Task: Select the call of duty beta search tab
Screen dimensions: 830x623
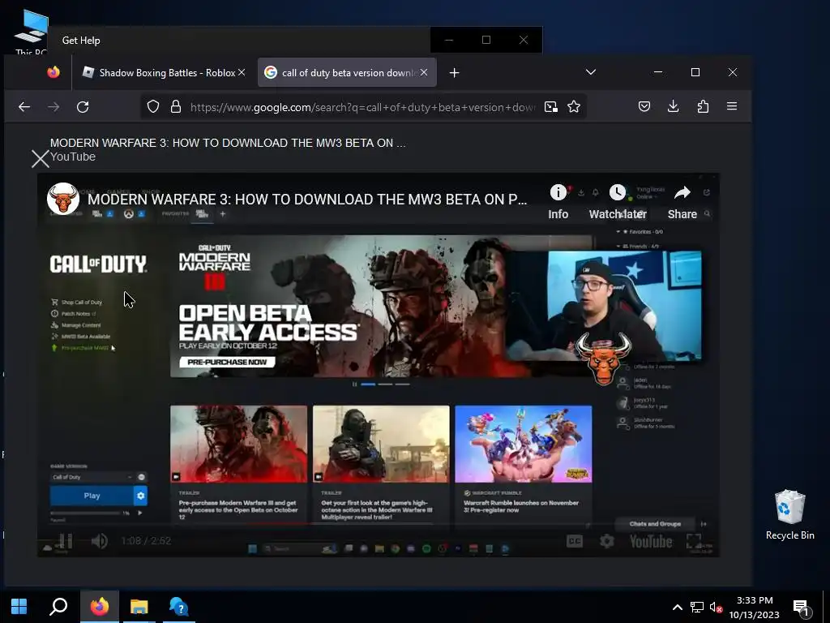Action: pyautogui.click(x=347, y=72)
